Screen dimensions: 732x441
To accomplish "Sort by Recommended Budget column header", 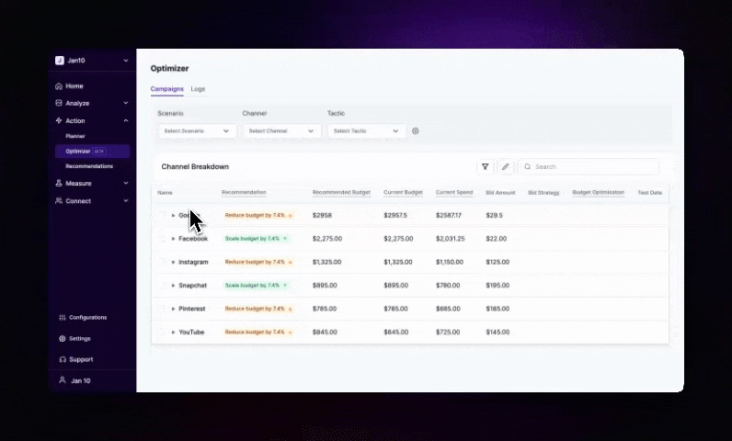I will [x=341, y=193].
